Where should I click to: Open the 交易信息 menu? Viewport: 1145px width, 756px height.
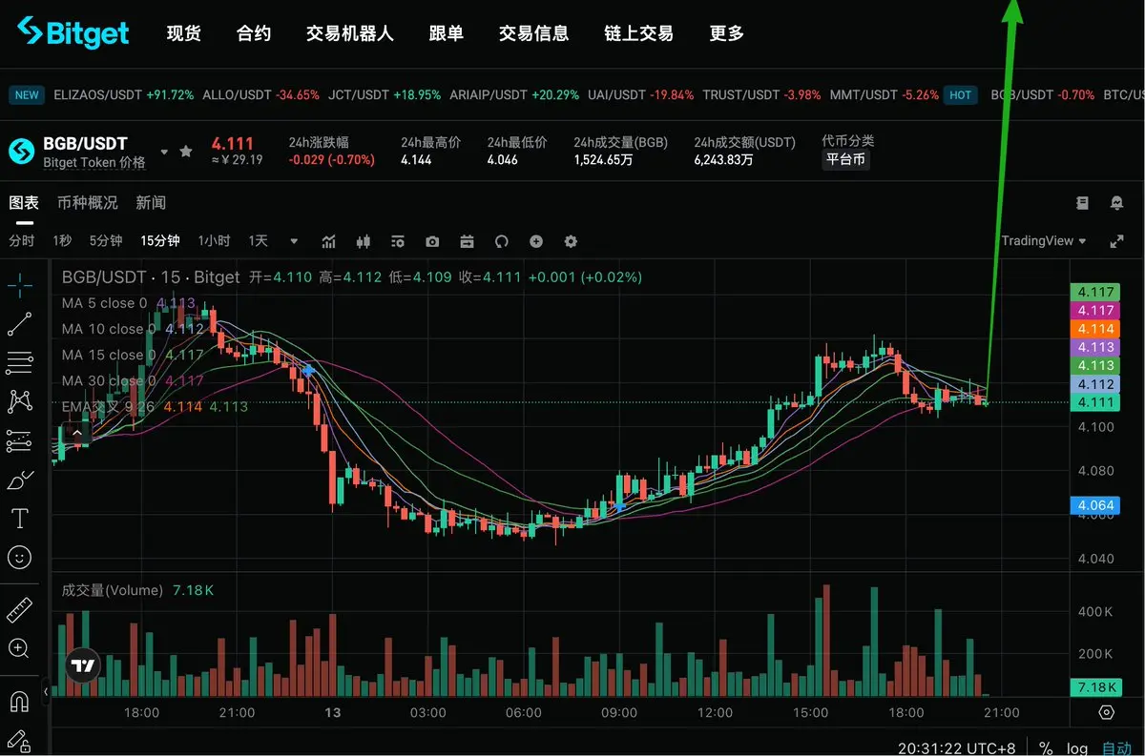point(534,33)
